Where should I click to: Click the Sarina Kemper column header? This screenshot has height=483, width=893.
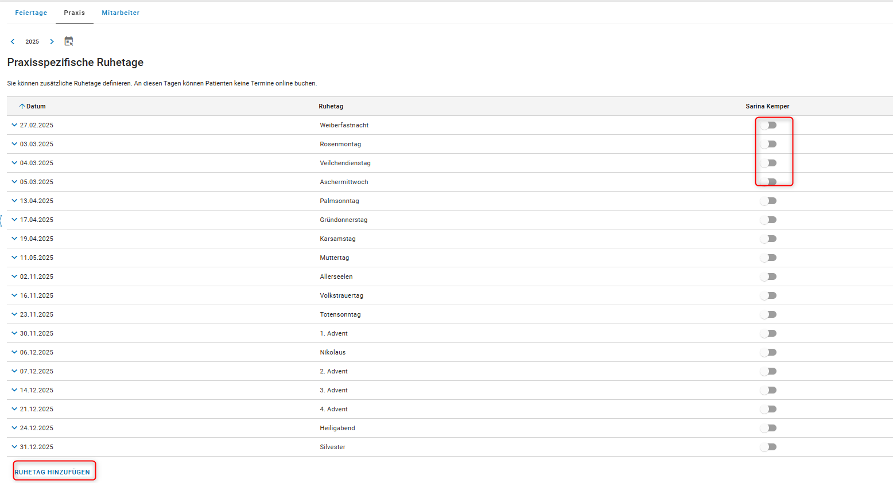click(767, 106)
